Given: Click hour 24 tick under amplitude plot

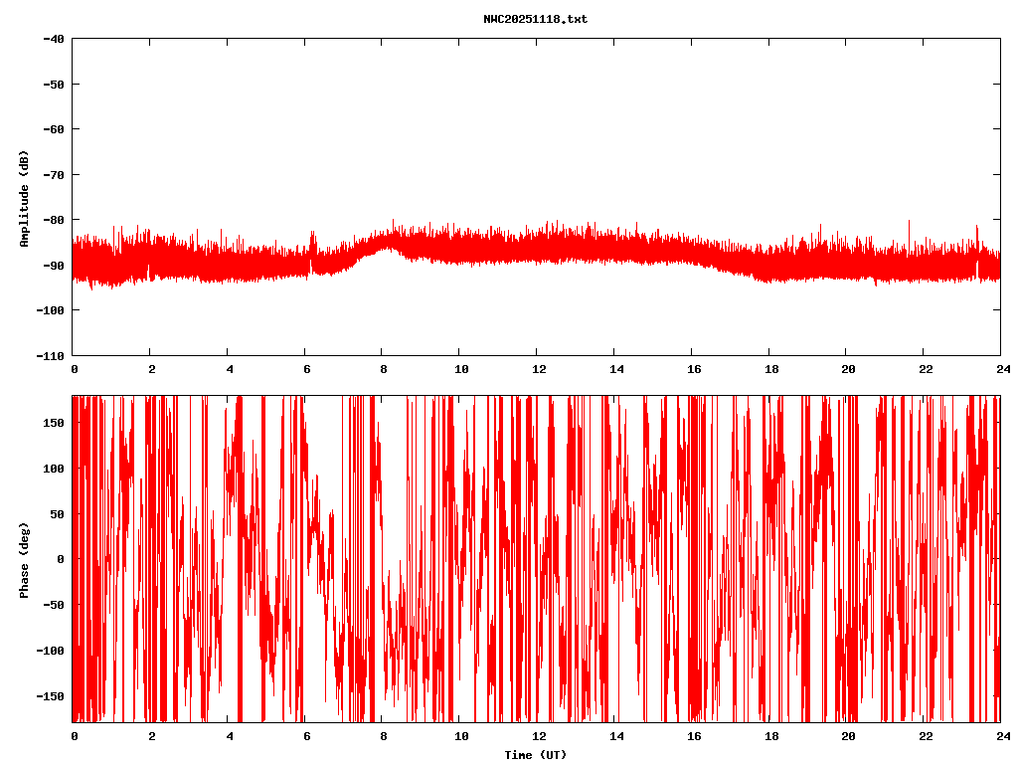Looking at the screenshot, I should tap(1000, 369).
